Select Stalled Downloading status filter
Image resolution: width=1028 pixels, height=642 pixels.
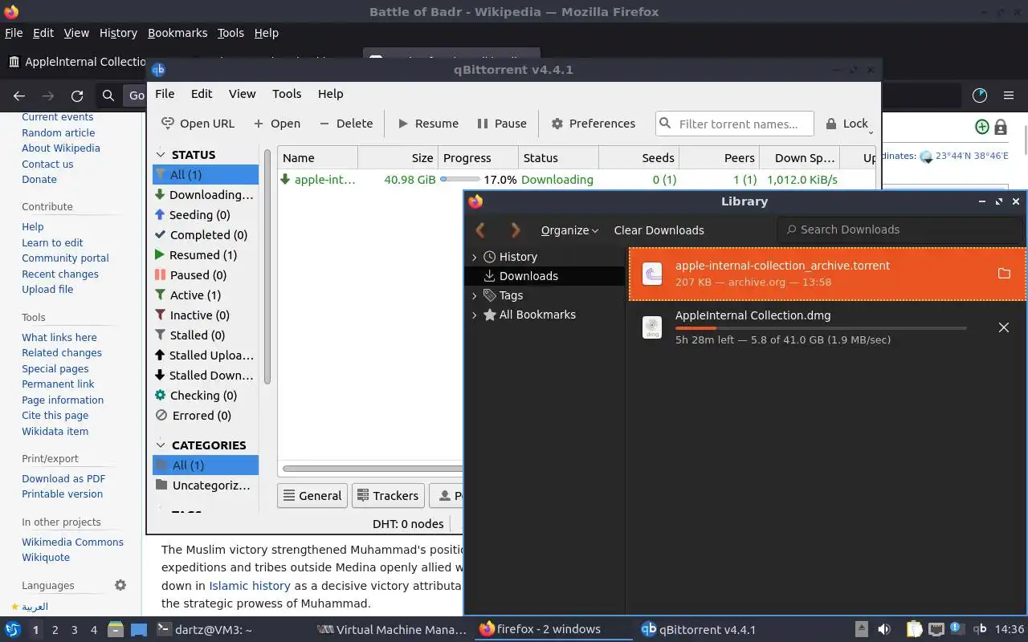pyautogui.click(x=206, y=376)
